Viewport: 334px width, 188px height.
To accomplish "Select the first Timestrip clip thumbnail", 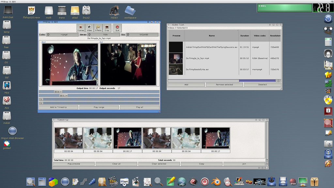I will click(x=68, y=138).
